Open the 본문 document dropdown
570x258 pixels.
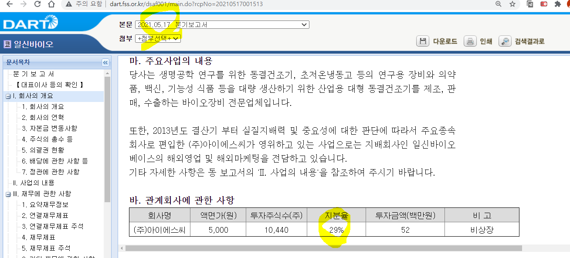click(222, 25)
